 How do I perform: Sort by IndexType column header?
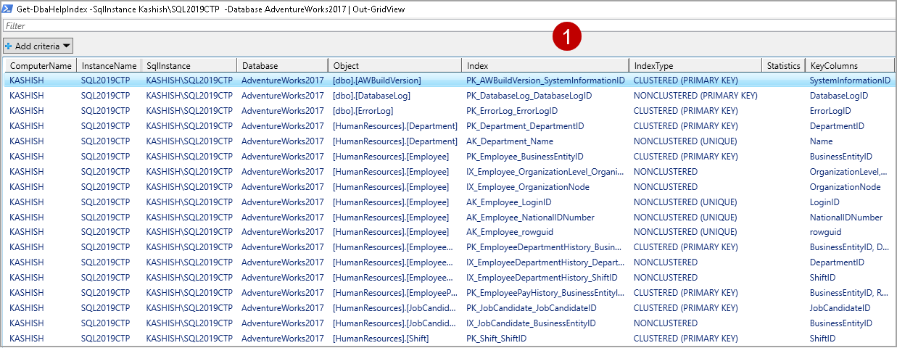click(x=695, y=65)
